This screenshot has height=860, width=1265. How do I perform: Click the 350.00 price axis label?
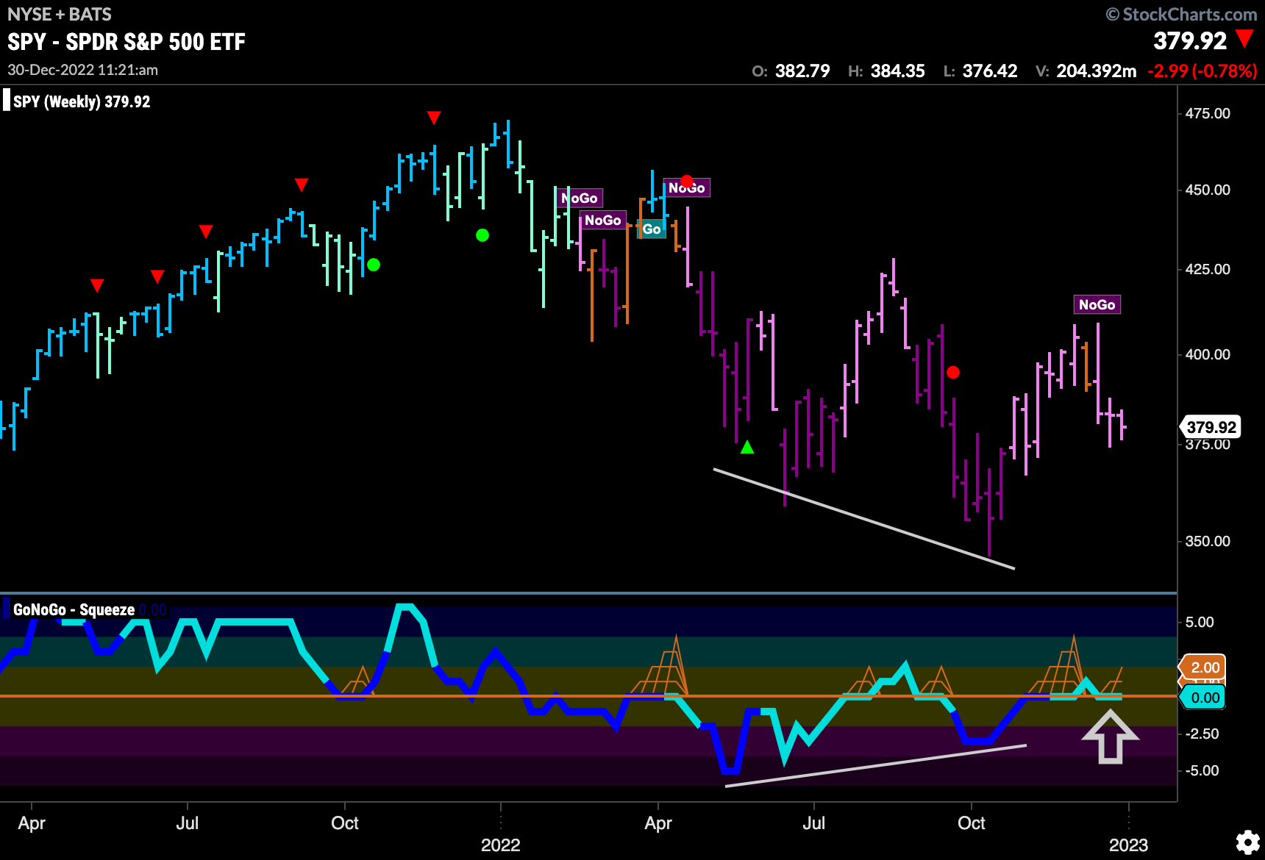(1208, 541)
